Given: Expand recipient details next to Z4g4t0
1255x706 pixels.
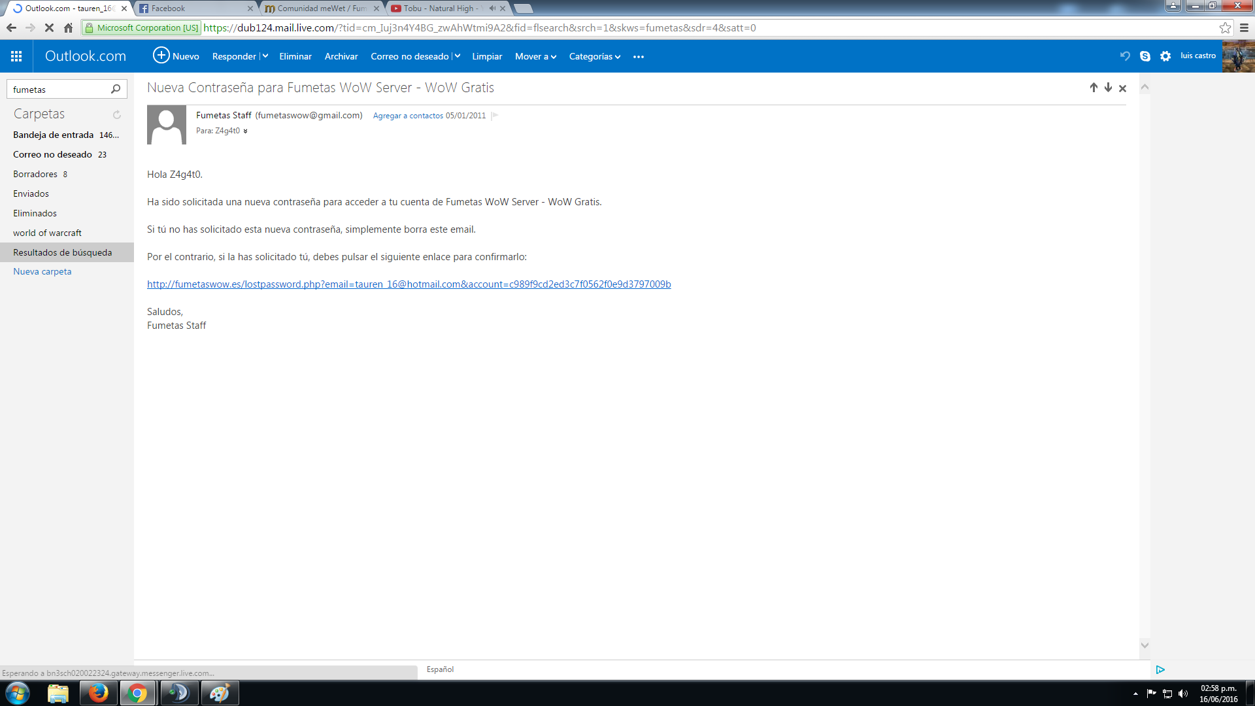Looking at the screenshot, I should point(245,131).
